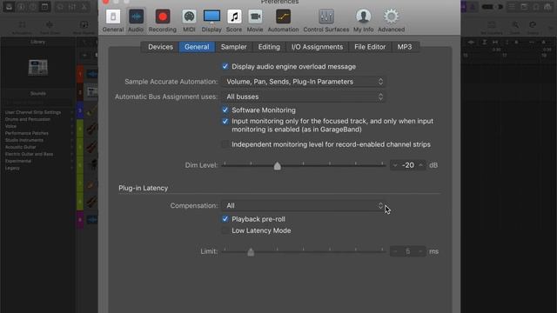Select Experimental category in Library
Screen dimensions: 557x313
[18, 161]
